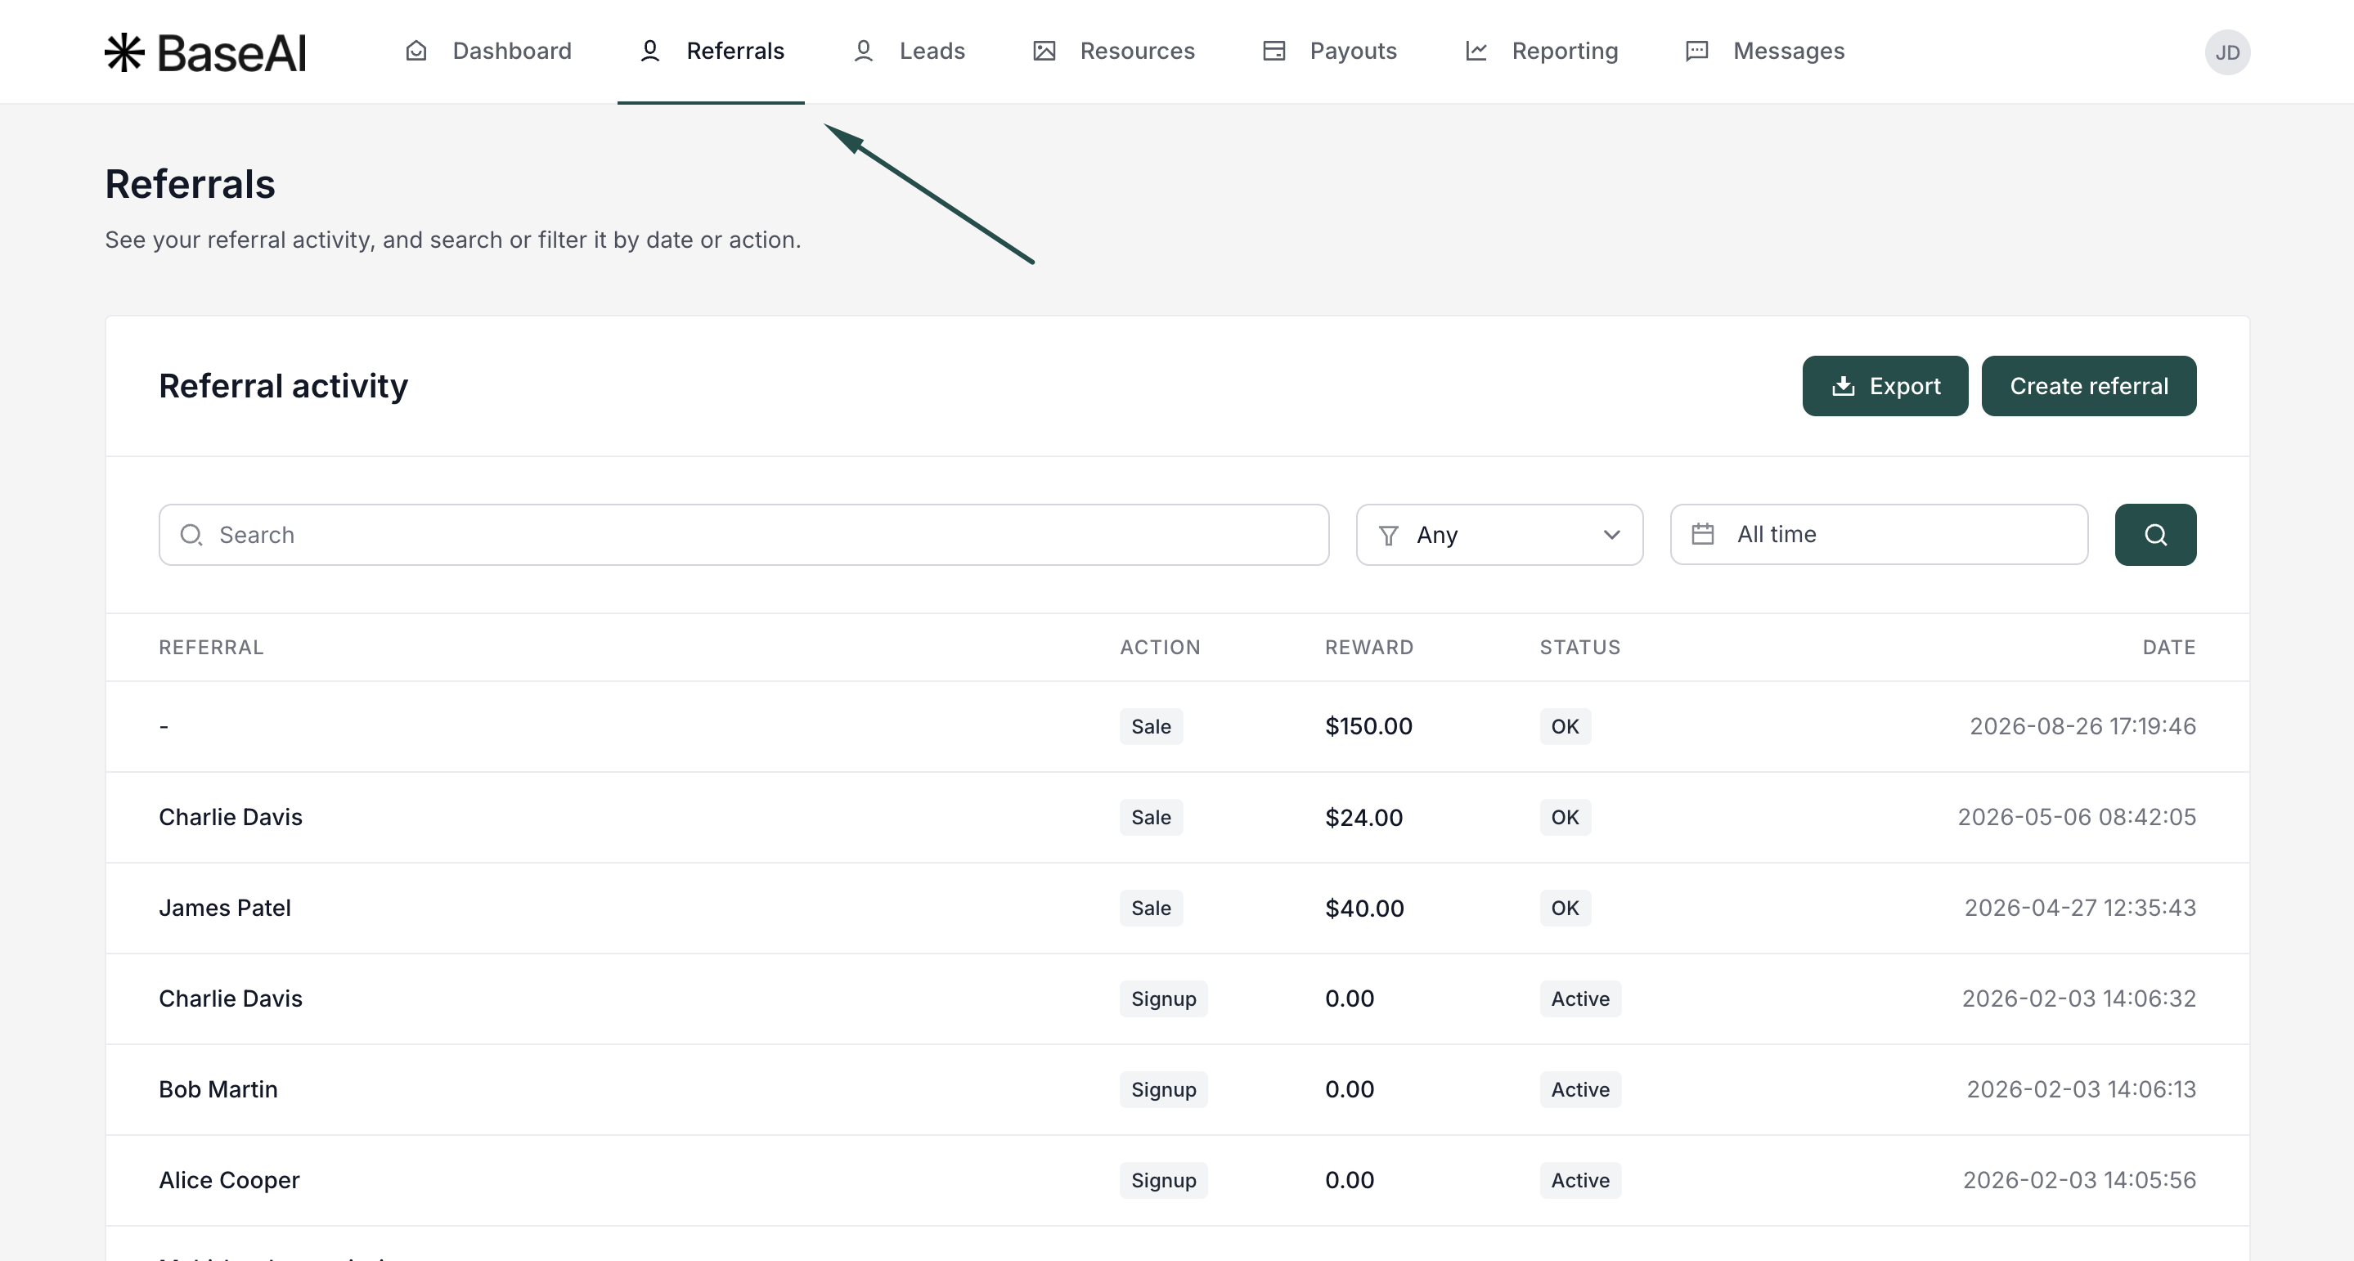Screen dimensions: 2354x1261
Task: Click the Active status in Alice Cooper row
Action: click(x=1580, y=1180)
